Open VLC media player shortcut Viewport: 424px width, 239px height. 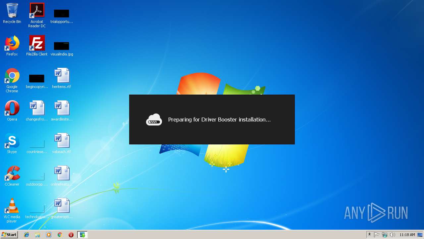coord(12,210)
